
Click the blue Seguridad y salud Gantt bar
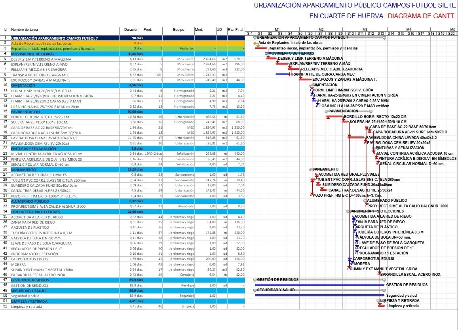point(319,295)
